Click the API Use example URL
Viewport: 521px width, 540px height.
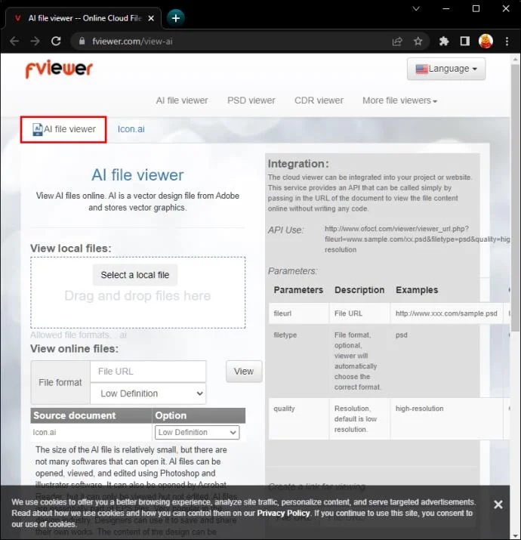pos(418,239)
